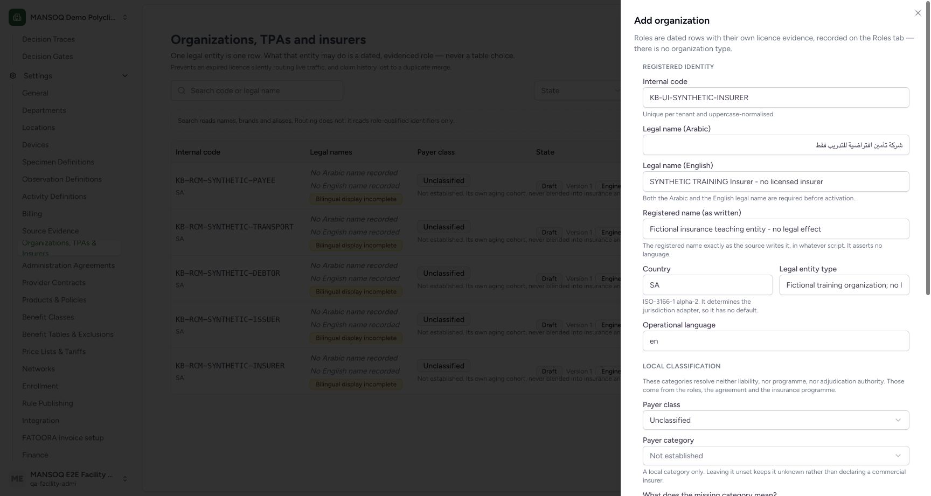Edit the Legal entity type field
Image resolution: width=931 pixels, height=496 pixels.
tap(844, 285)
